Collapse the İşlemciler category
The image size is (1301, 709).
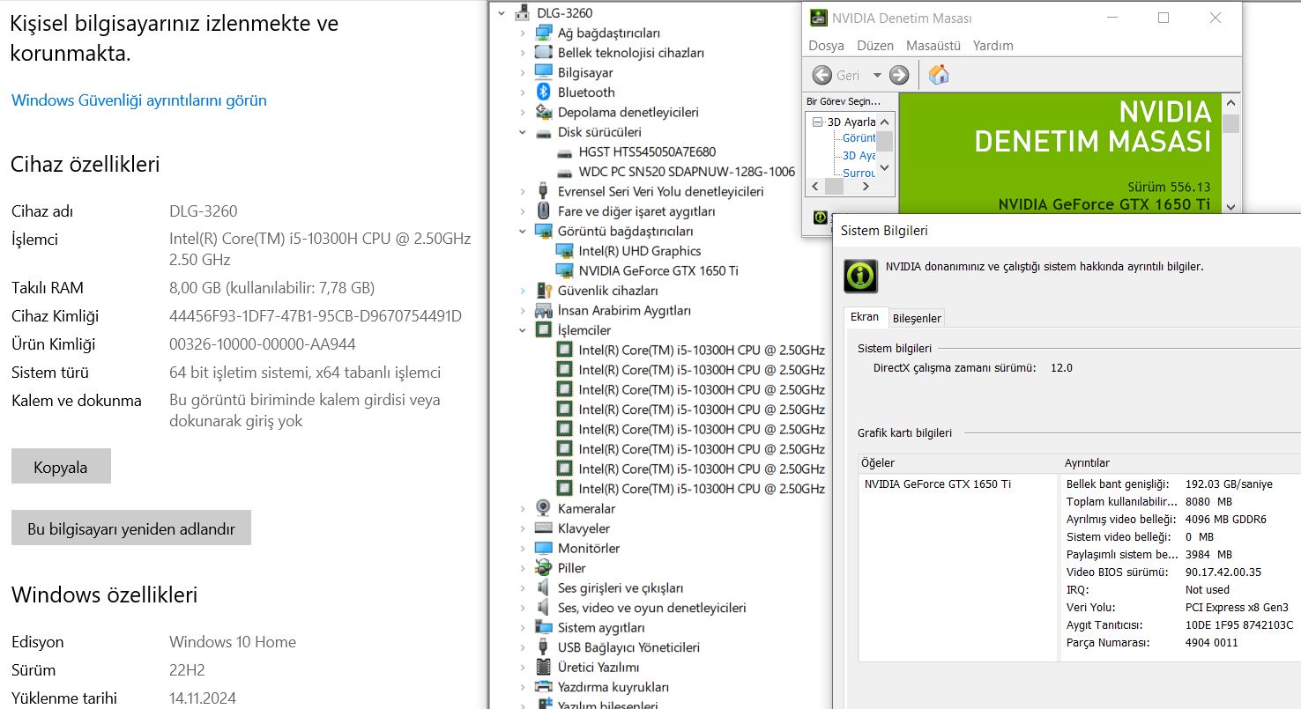[x=522, y=330]
